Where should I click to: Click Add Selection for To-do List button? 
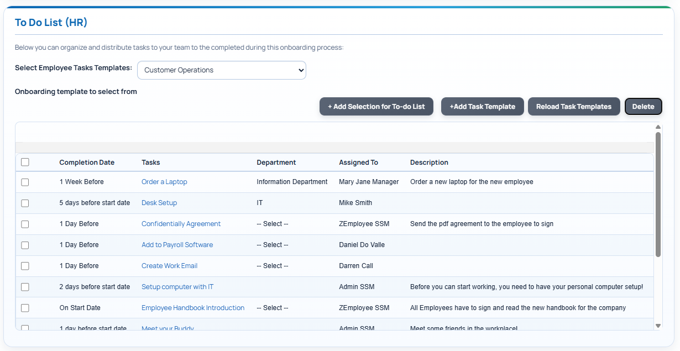tap(376, 107)
